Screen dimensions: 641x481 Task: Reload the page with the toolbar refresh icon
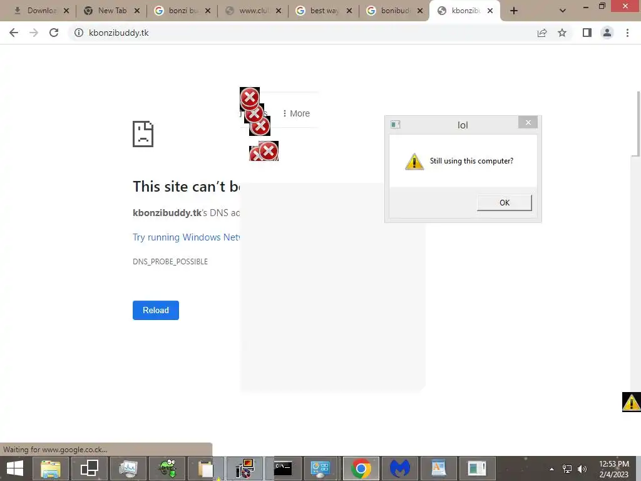point(54,33)
